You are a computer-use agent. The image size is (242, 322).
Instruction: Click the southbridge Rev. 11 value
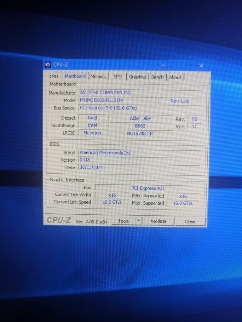coord(194,127)
